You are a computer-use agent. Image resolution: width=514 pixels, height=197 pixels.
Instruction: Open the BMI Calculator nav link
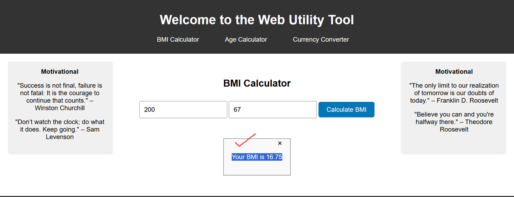178,39
